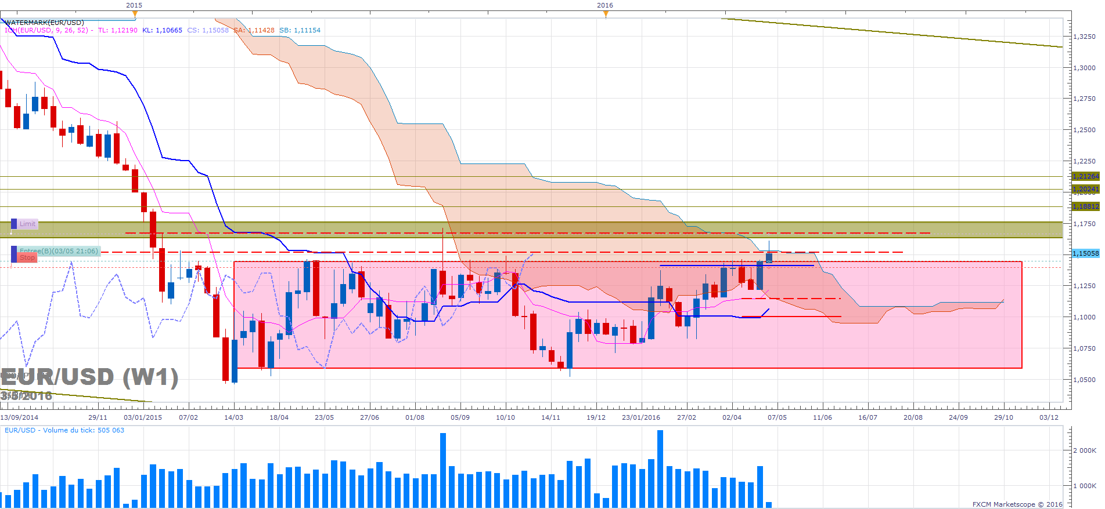Click the WATERMARK(EUR/USD) indicator label

[x=45, y=23]
